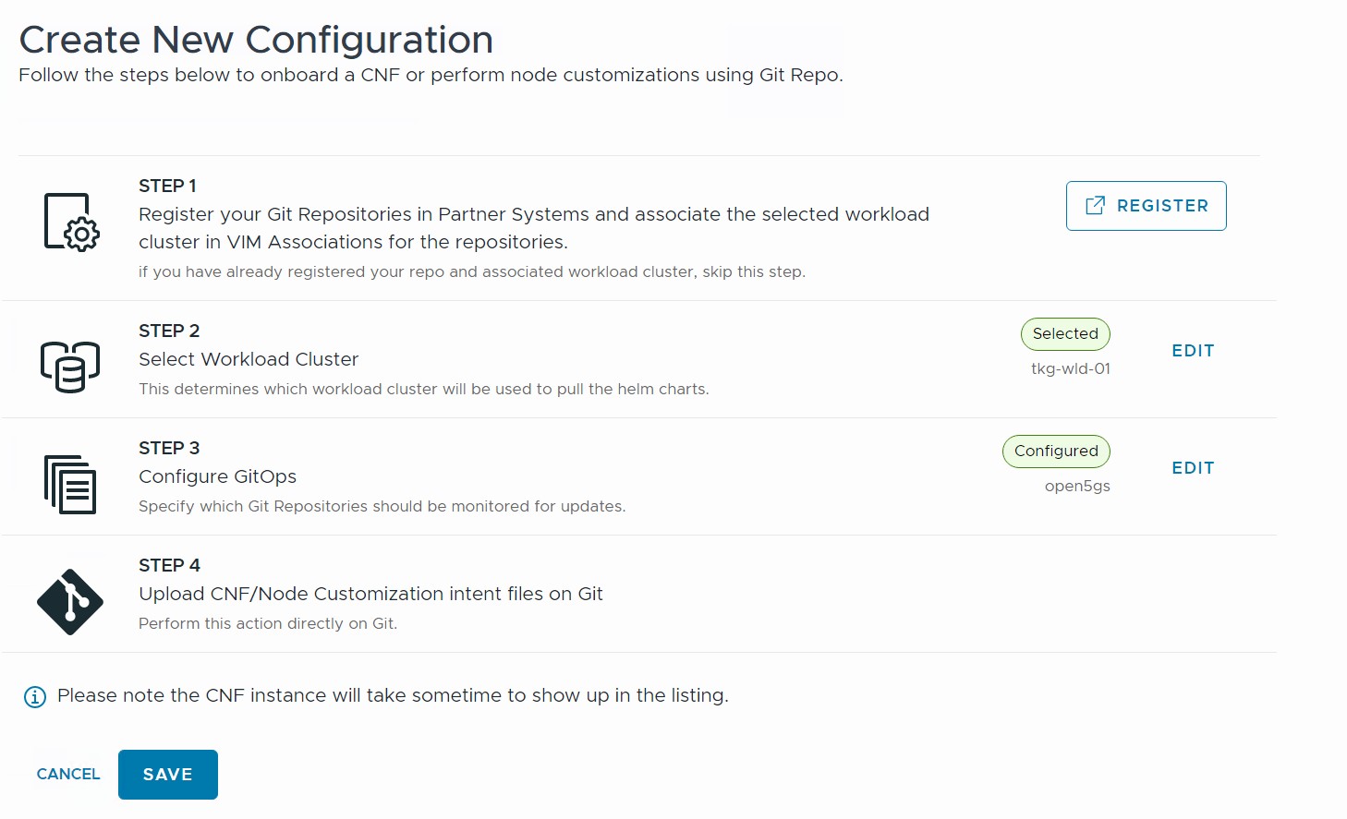The height and width of the screenshot is (819, 1347).
Task: Cancel the configuration creation
Action: [x=68, y=775]
